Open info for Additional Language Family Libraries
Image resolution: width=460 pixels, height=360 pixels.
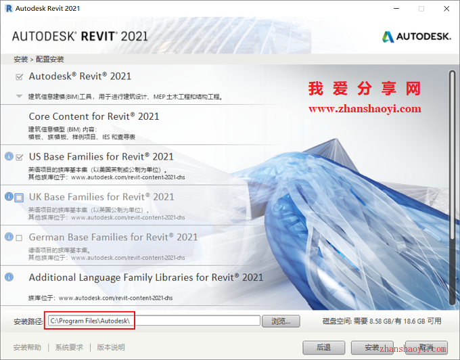[9, 277]
